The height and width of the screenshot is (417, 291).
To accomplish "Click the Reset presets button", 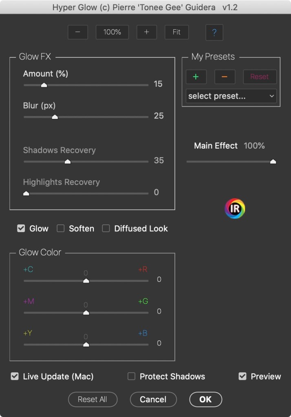I will (260, 77).
